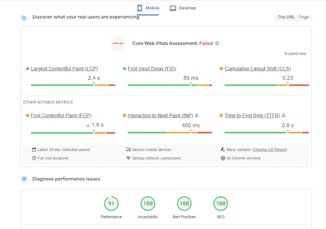Open the Interaction to Next Paint link
The width and height of the screenshot is (326, 229).
160,116
